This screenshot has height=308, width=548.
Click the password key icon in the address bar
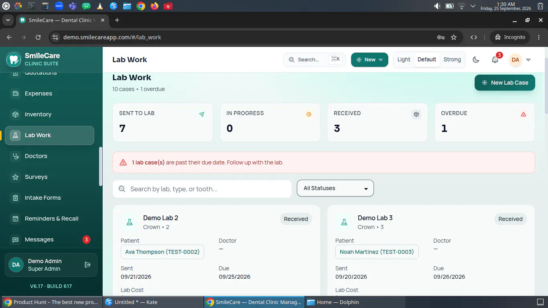pos(440,37)
